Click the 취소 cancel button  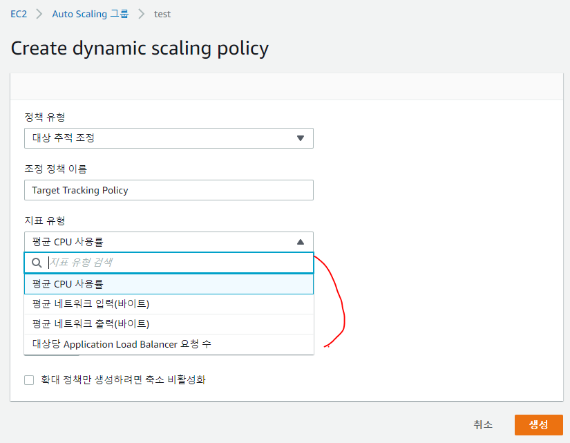(483, 424)
